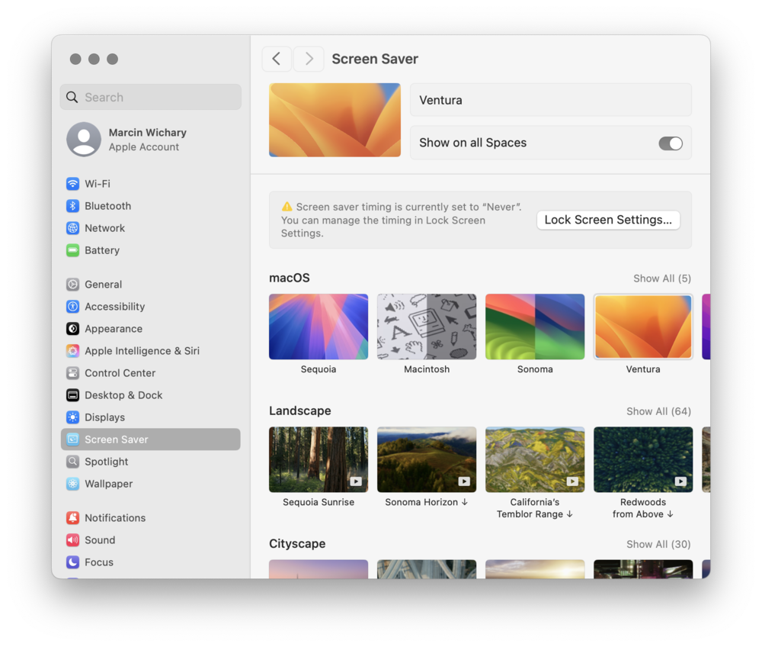Viewport: 762px width, 647px height.
Task: Open Wi-Fi pane from sidebar label
Action: click(x=98, y=184)
